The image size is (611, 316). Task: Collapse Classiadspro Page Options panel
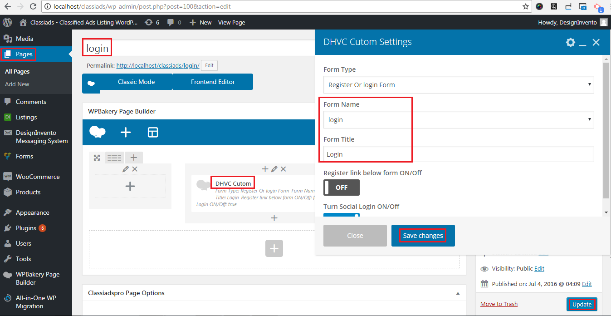tap(458, 293)
